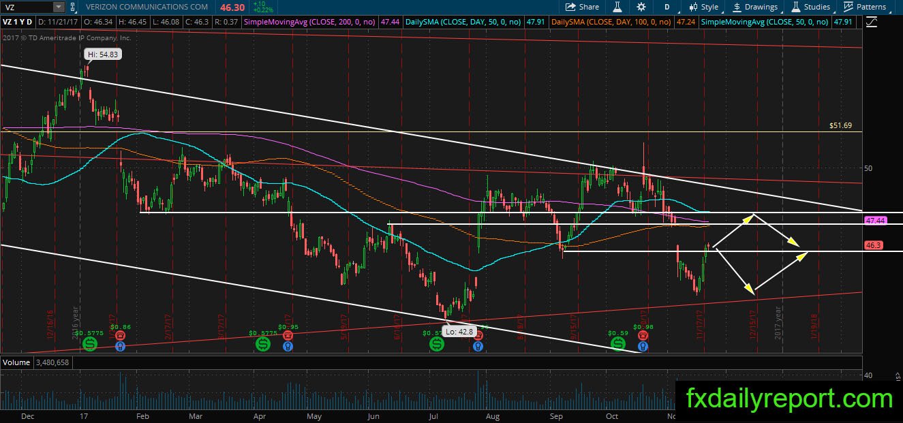Click the Aug label on the time axis

[492, 416]
